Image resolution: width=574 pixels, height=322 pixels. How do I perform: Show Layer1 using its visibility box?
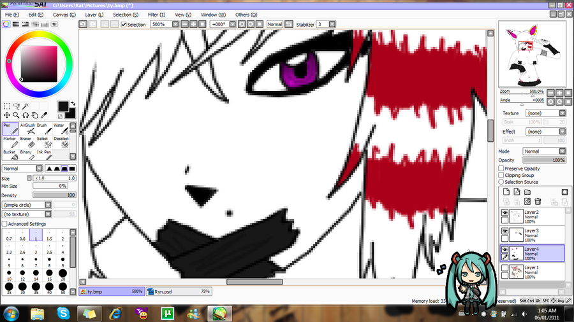coord(505,268)
